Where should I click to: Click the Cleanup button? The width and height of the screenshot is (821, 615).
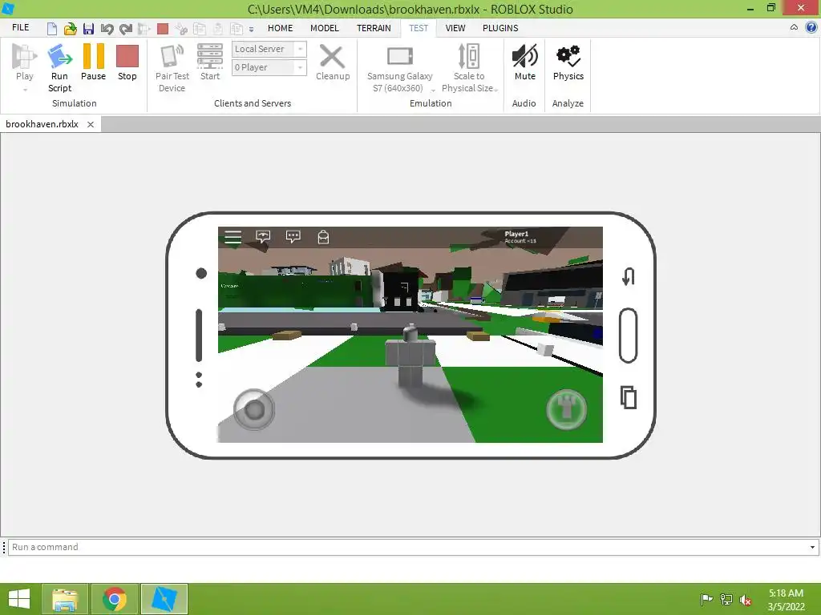pyautogui.click(x=333, y=62)
